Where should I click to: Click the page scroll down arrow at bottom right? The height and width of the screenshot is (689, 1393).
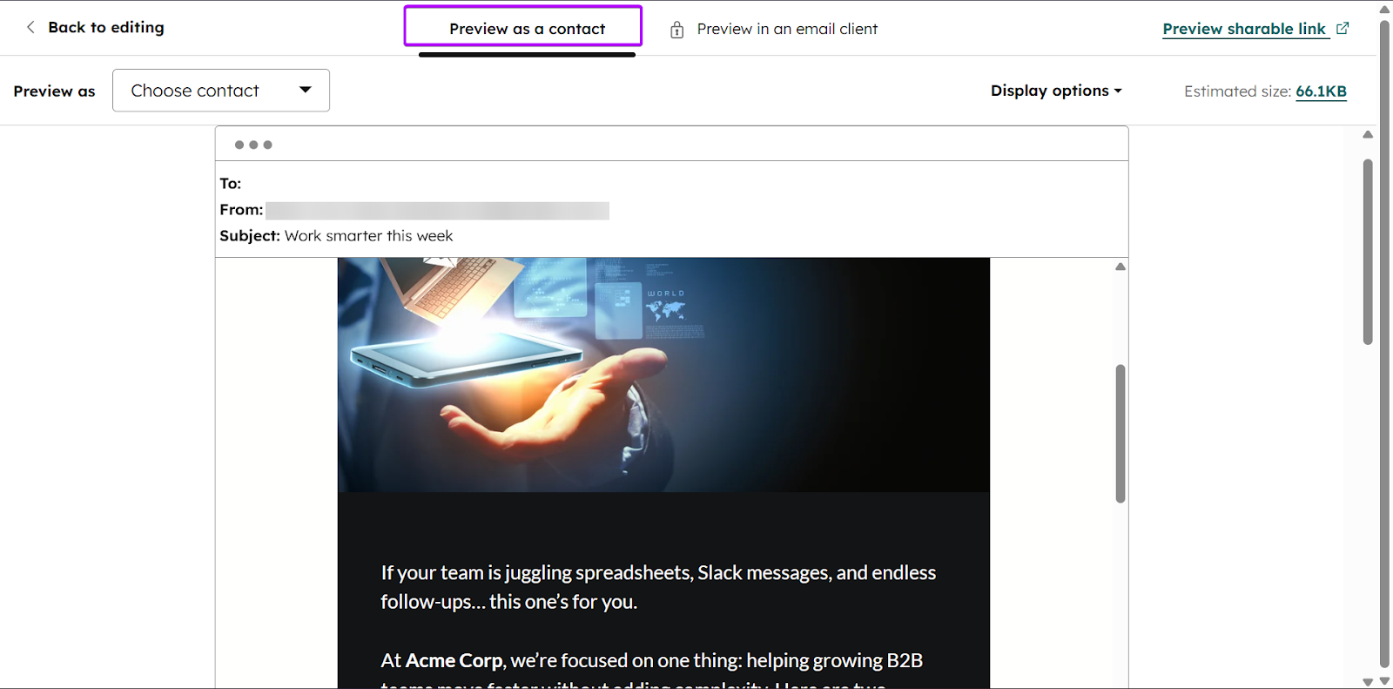pyautogui.click(x=1384, y=681)
